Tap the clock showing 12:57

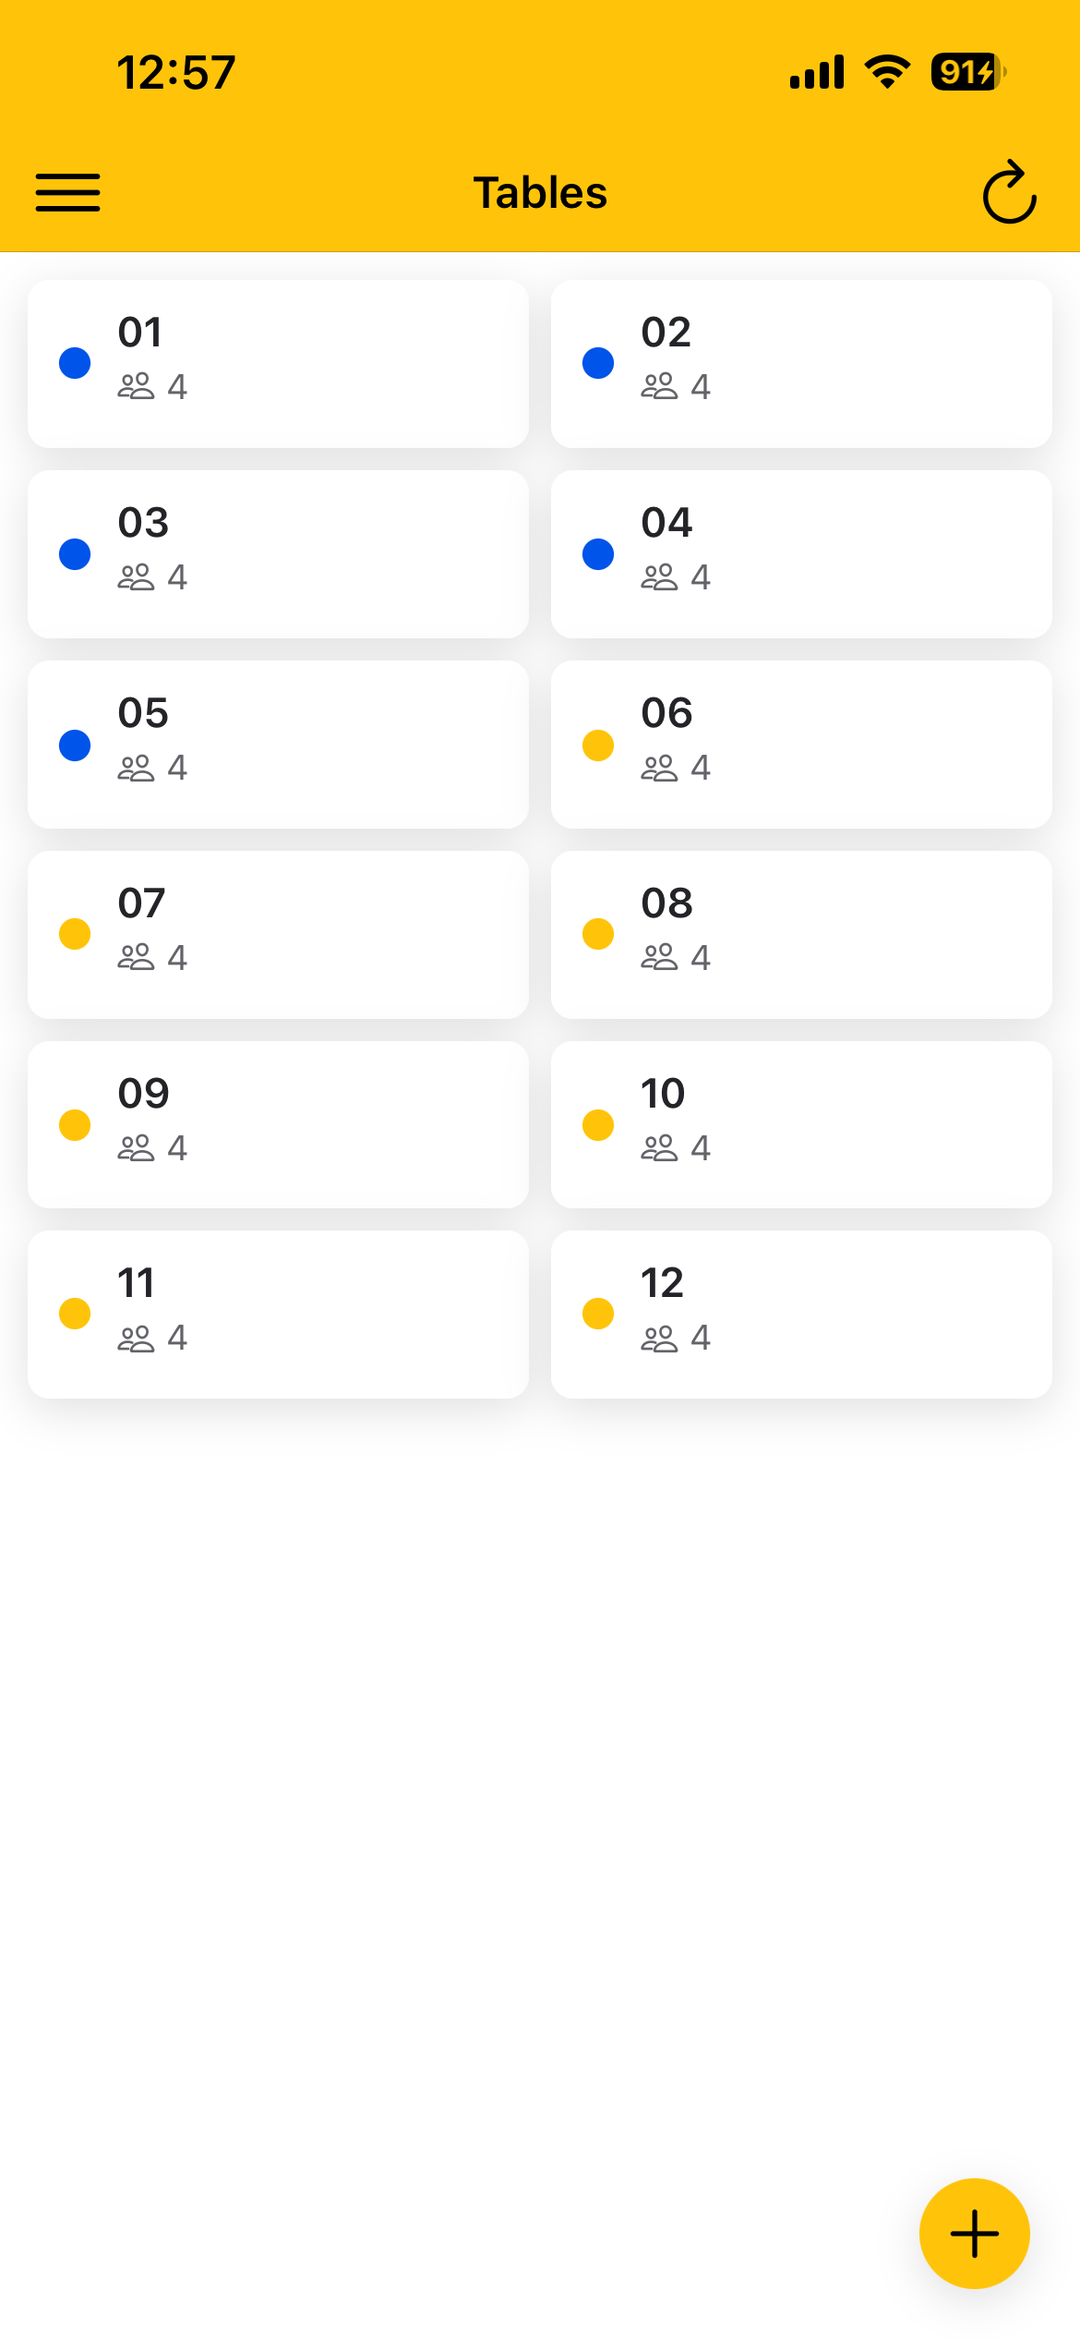(176, 72)
